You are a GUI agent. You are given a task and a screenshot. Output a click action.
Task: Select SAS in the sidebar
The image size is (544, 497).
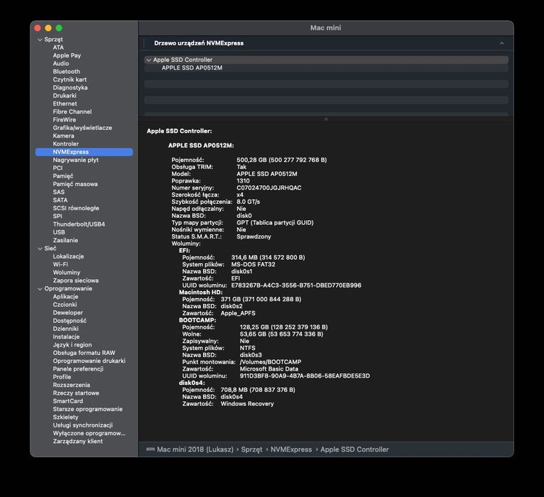(59, 192)
